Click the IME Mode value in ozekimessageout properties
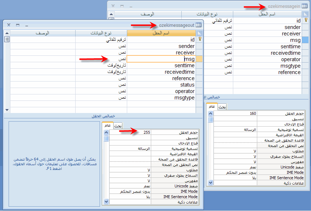This screenshot has height=211, width=311. [130, 191]
